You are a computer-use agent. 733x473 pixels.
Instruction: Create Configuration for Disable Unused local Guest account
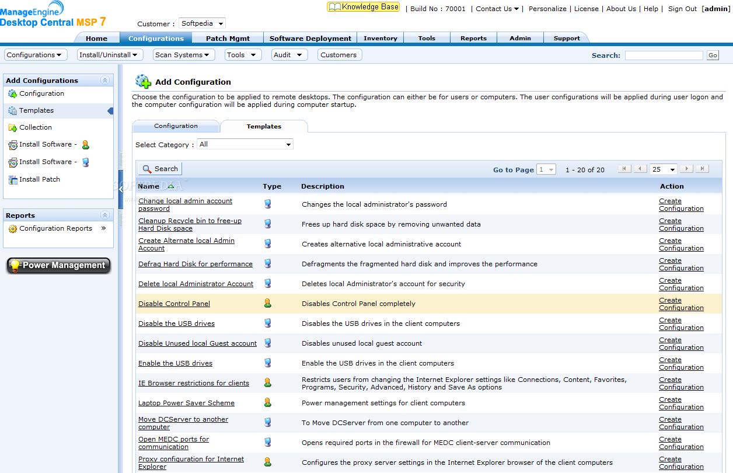pyautogui.click(x=681, y=343)
